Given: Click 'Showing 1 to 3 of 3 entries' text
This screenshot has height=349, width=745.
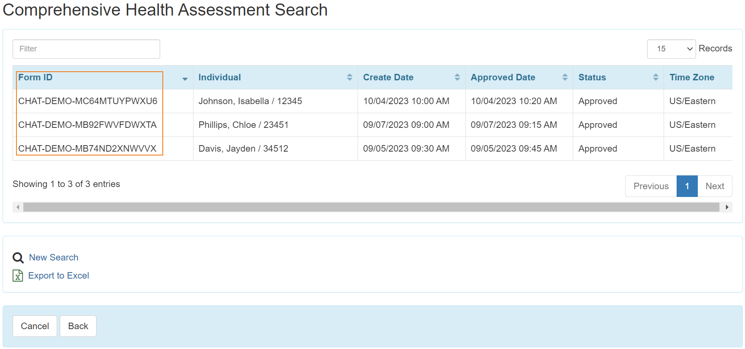Looking at the screenshot, I should pyautogui.click(x=66, y=184).
